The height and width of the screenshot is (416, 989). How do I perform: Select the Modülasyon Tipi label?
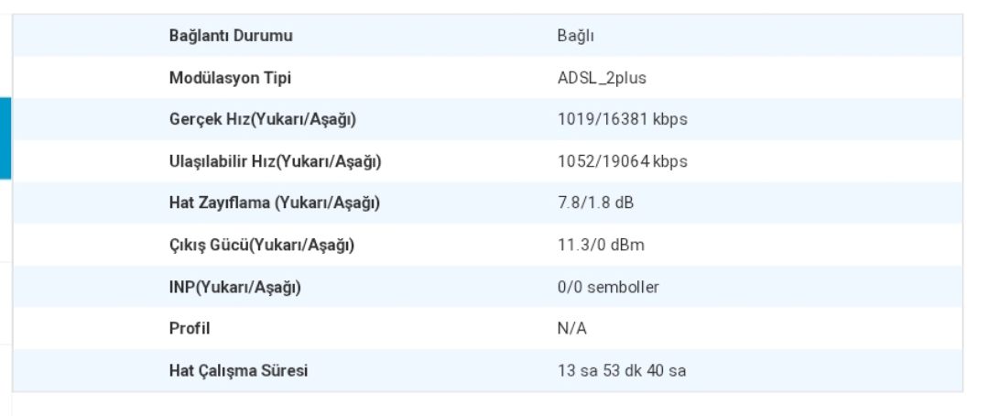pos(230,78)
